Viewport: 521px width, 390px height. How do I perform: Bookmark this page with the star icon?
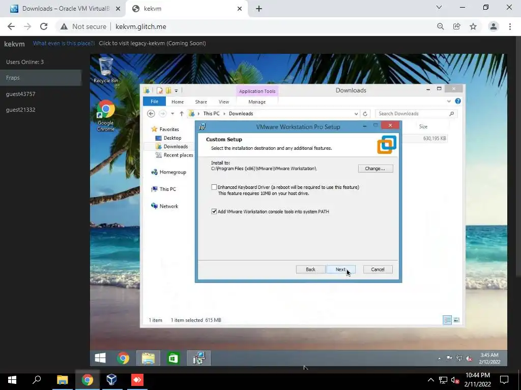click(x=473, y=26)
